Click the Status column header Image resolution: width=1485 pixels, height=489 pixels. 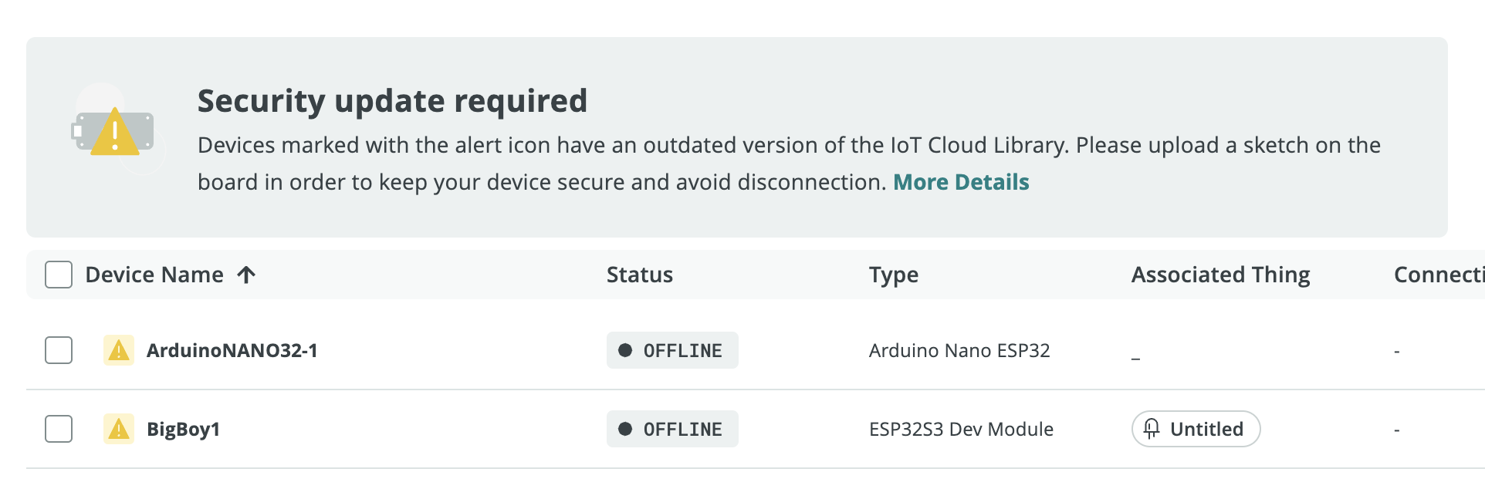(639, 275)
